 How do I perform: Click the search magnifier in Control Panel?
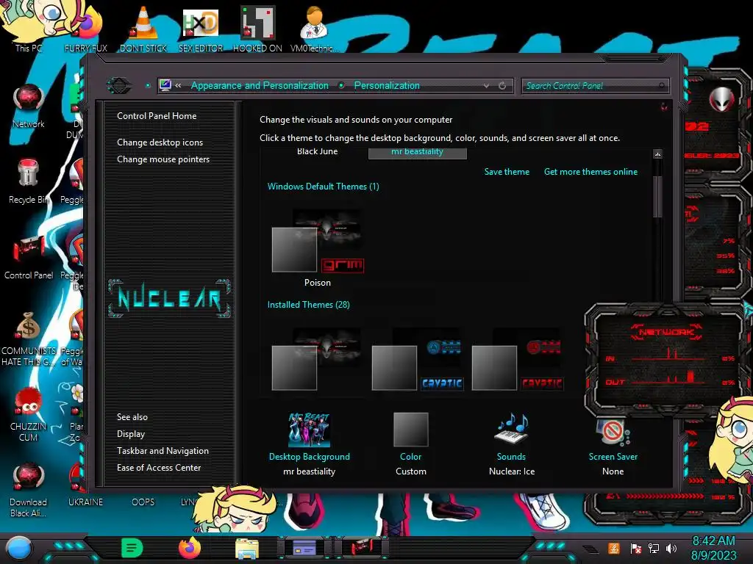point(662,86)
